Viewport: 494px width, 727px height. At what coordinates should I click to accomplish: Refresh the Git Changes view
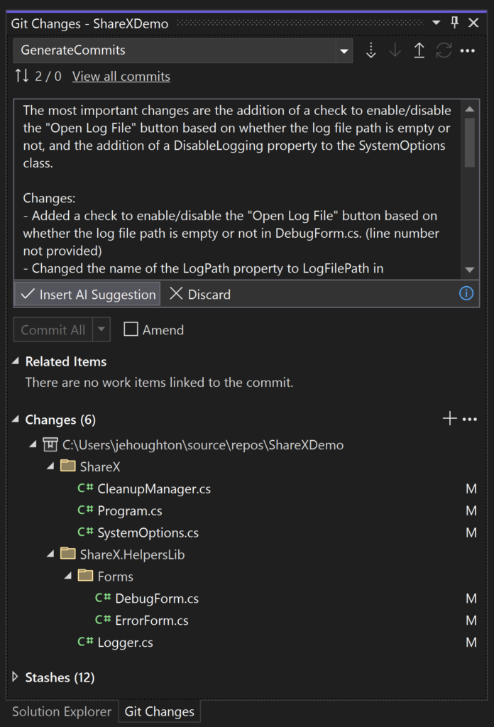444,50
